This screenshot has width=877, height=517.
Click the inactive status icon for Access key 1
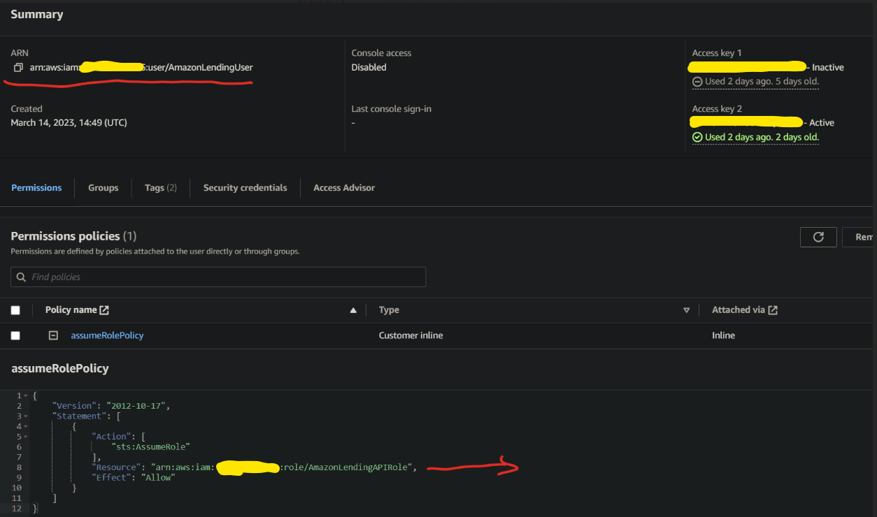[697, 82]
